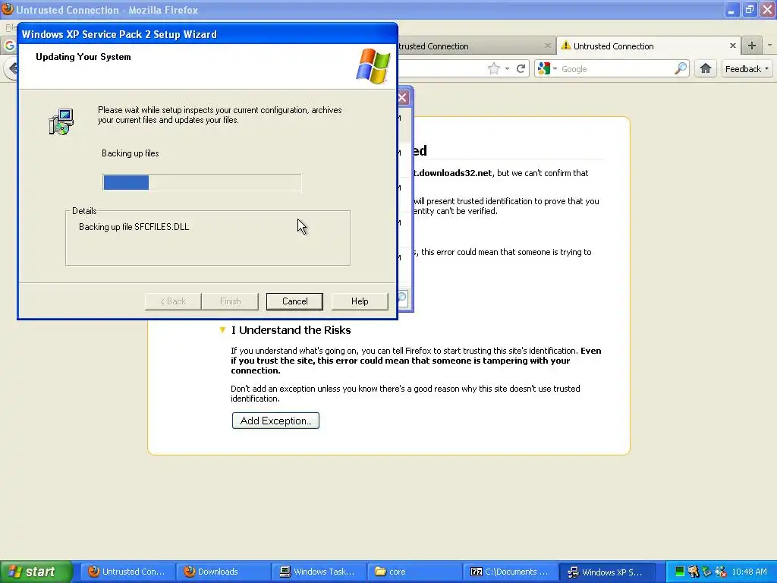Click the setup computer and disc icon

[61, 122]
